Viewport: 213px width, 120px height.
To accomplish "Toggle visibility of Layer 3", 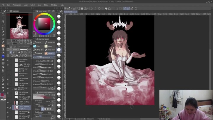I will 8,79.
